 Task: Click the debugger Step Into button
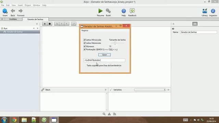pos(62,24)
